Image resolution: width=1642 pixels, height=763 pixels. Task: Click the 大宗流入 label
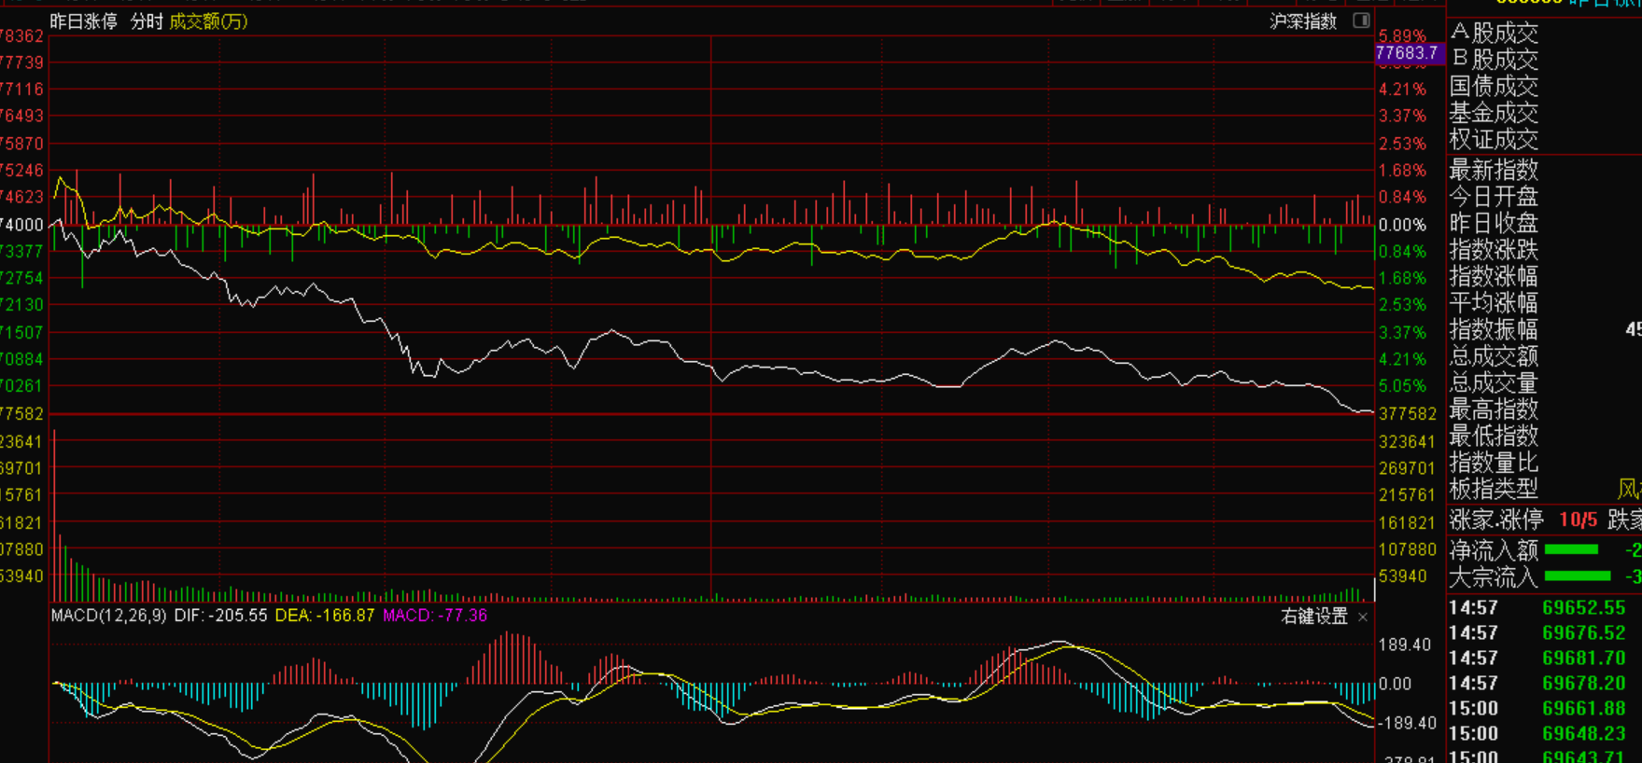(x=1494, y=577)
